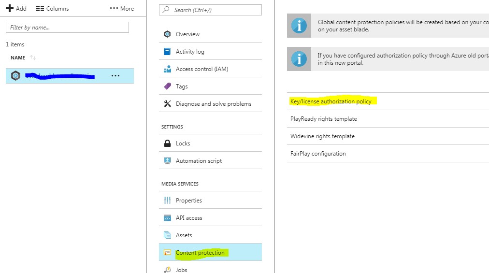The width and height of the screenshot is (489, 273).
Task: Open the More options menu
Action: (122, 8)
